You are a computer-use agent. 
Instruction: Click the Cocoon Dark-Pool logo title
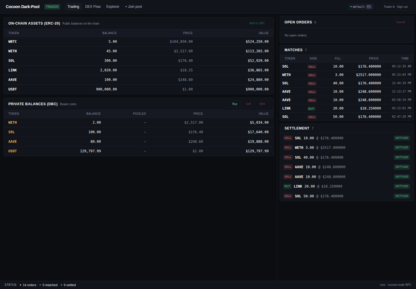(23, 7)
